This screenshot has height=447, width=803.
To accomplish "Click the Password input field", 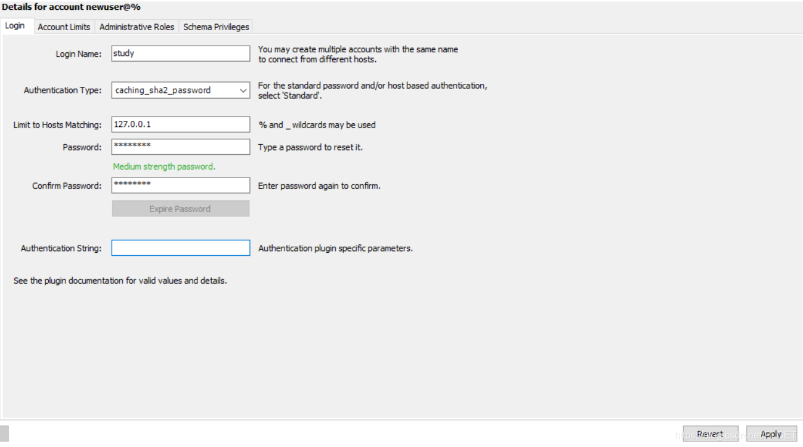I will pos(181,147).
